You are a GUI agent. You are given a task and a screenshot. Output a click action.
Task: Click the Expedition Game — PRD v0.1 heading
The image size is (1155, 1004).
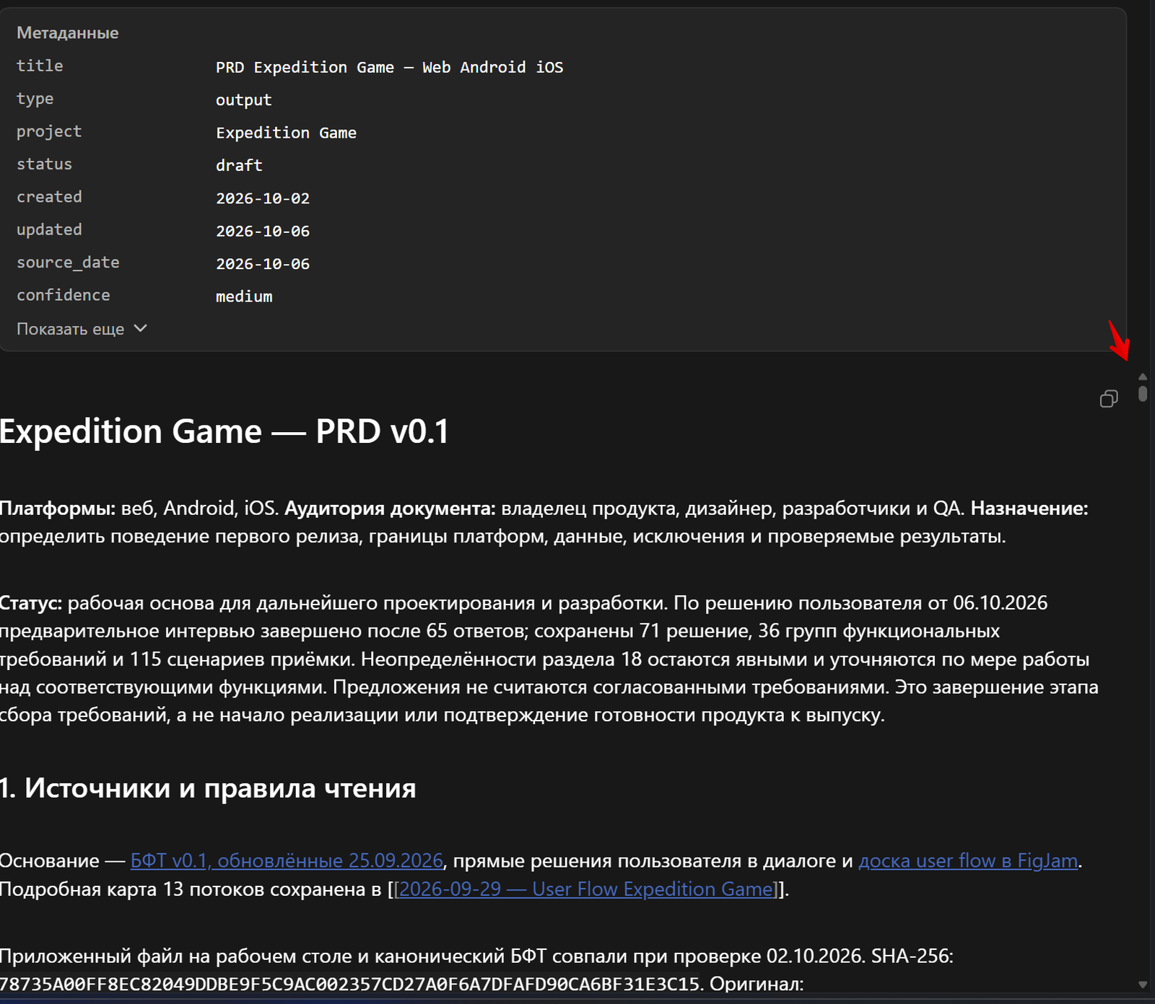(225, 431)
